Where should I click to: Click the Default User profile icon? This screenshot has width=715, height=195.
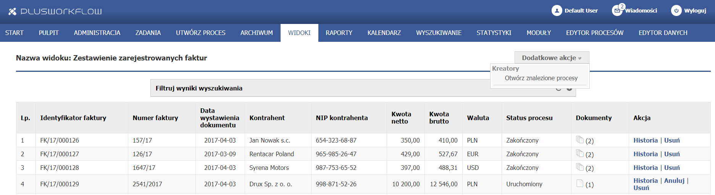[x=557, y=11]
